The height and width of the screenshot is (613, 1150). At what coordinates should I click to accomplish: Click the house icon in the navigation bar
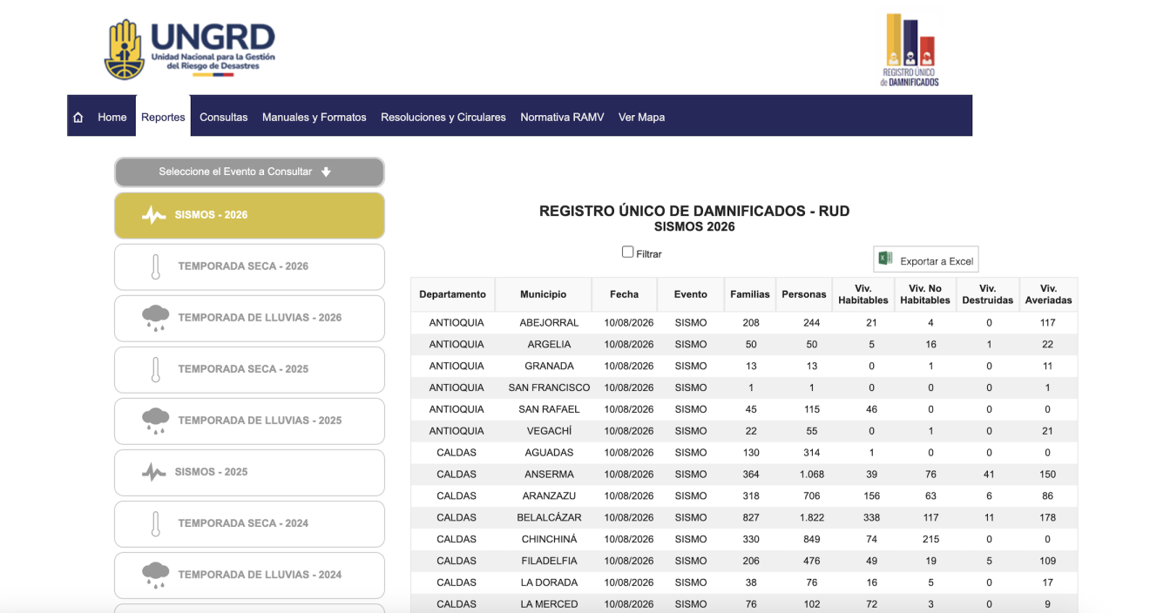pyautogui.click(x=78, y=118)
